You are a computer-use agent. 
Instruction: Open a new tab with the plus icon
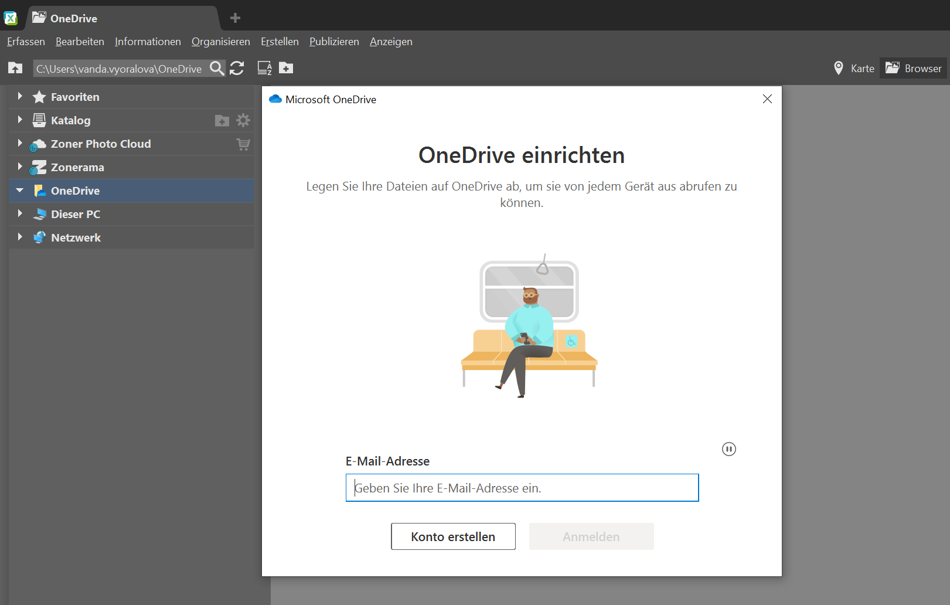coord(235,18)
